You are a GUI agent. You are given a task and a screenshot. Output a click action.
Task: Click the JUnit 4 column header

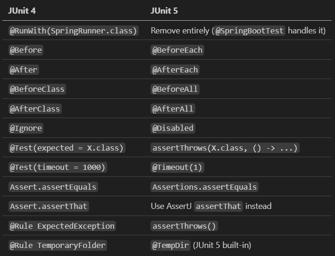(22, 11)
